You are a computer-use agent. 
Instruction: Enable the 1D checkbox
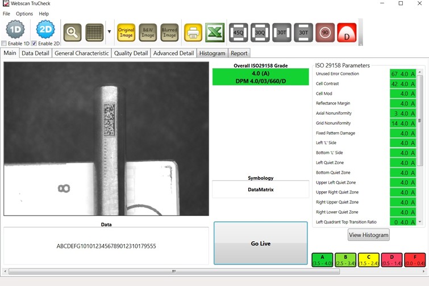4,44
